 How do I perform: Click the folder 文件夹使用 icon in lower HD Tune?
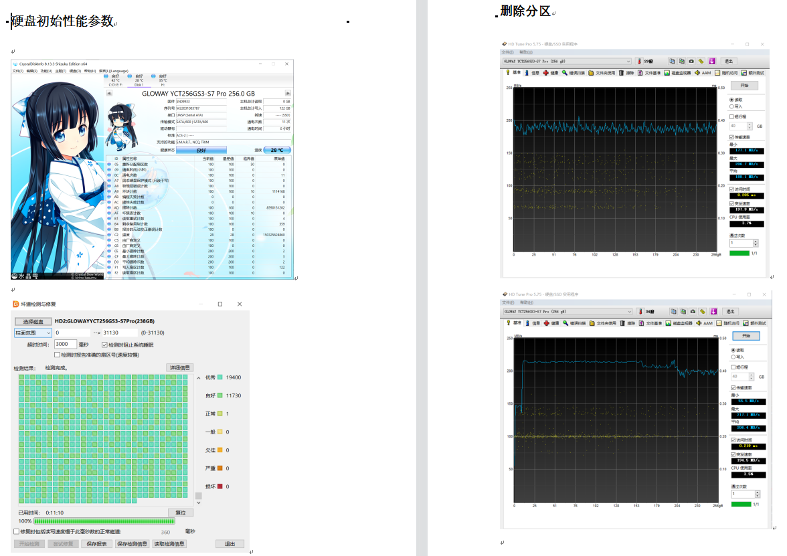pyautogui.click(x=592, y=323)
